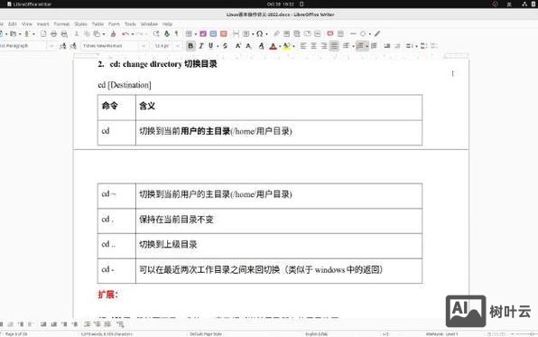
Task: Open the Edit menu
Action: click(13, 24)
